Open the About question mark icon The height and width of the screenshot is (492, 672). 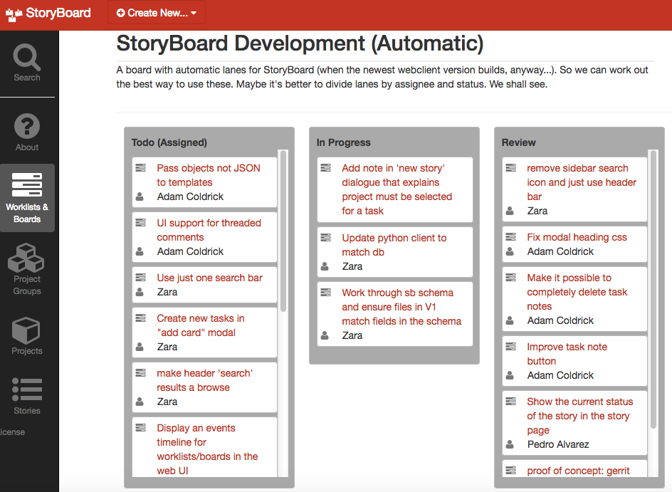27,127
